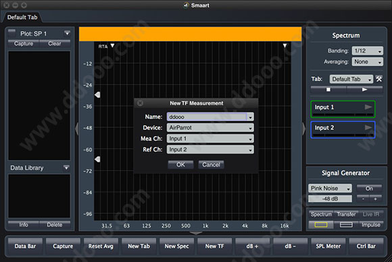Collapse the left data bar handle
Viewport: 392px width, 262px height.
77,129
